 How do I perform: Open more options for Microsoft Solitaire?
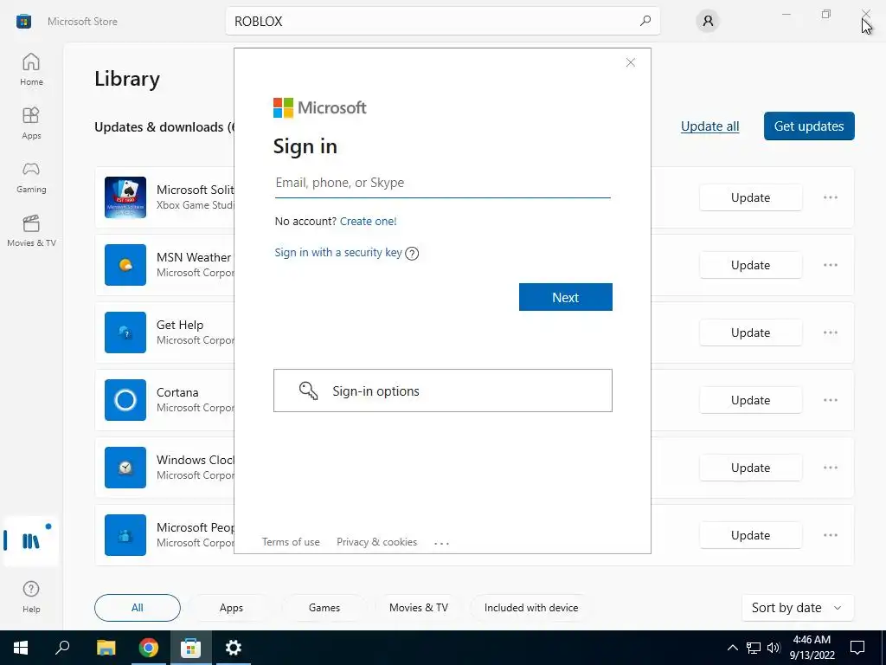[830, 197]
